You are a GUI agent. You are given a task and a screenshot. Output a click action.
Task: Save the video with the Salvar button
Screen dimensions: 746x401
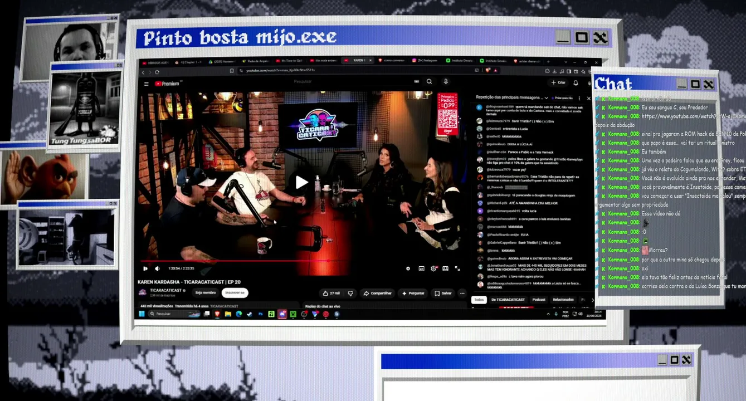click(x=443, y=293)
